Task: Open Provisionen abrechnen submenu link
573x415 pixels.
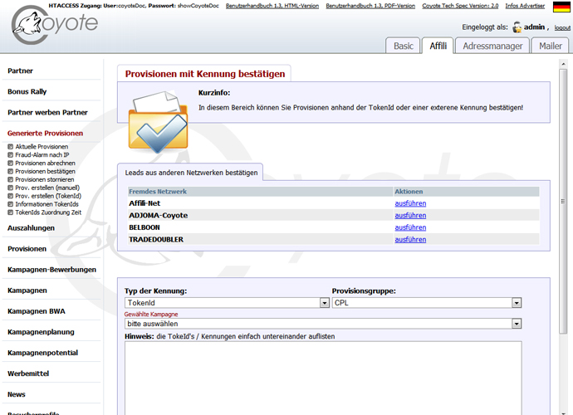Action: (46, 163)
